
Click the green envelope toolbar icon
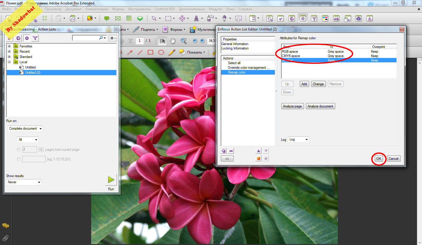[x=118, y=18]
